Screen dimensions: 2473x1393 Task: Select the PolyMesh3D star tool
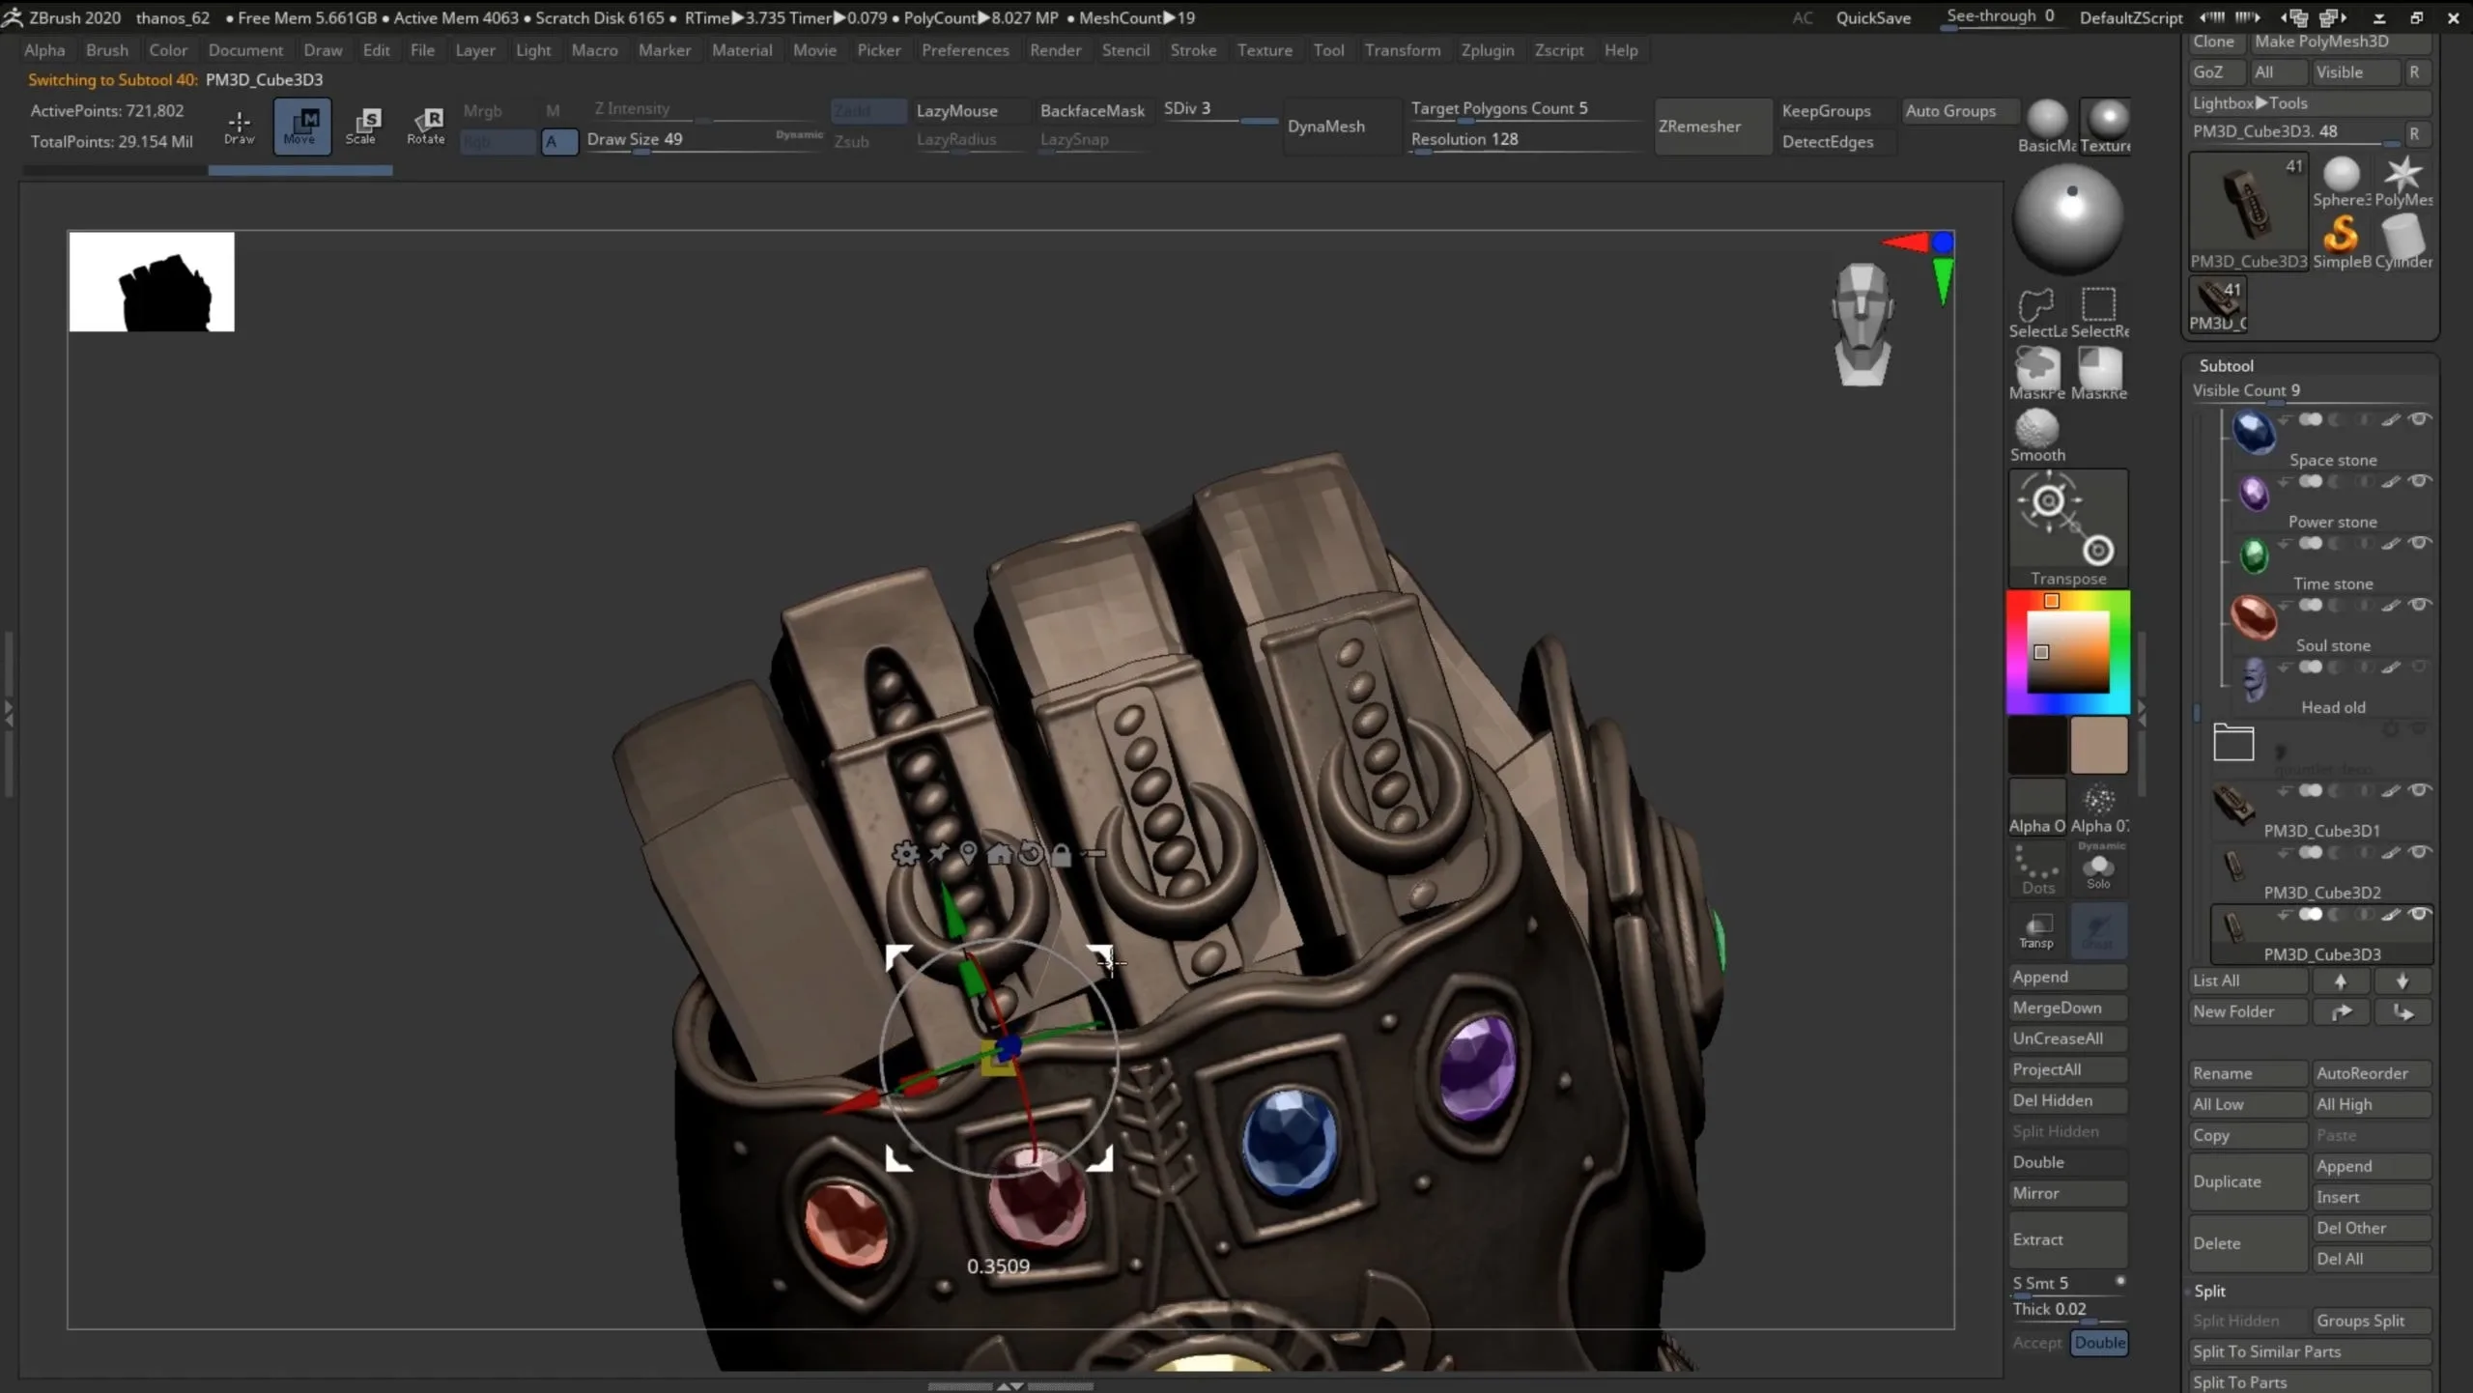[x=2402, y=182]
